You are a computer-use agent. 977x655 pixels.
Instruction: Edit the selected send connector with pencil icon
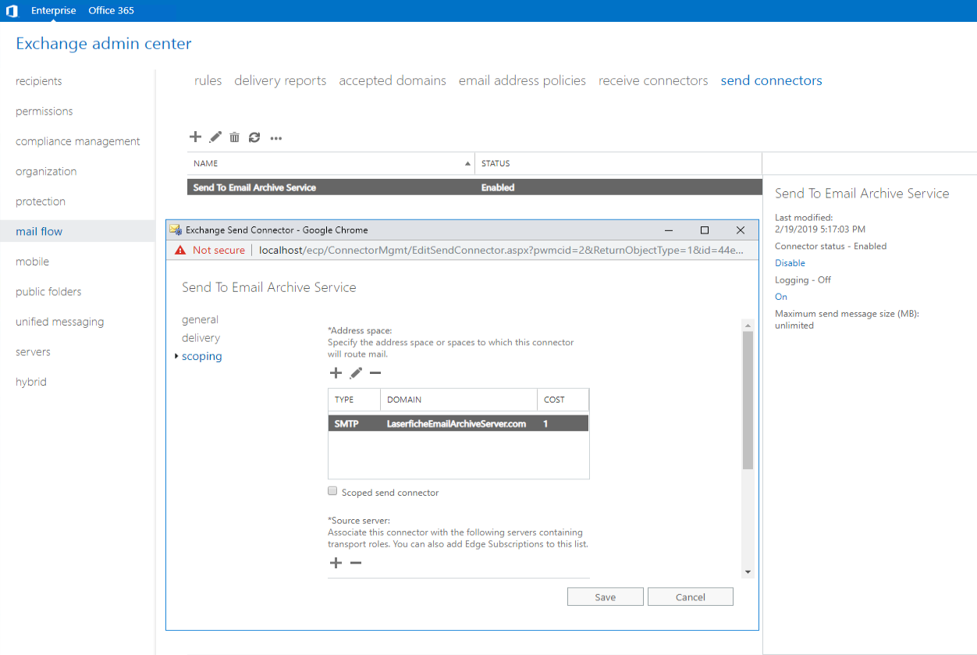pyautogui.click(x=215, y=137)
